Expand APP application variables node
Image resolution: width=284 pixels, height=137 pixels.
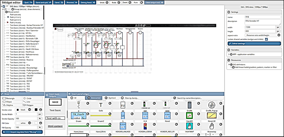tap(229, 54)
